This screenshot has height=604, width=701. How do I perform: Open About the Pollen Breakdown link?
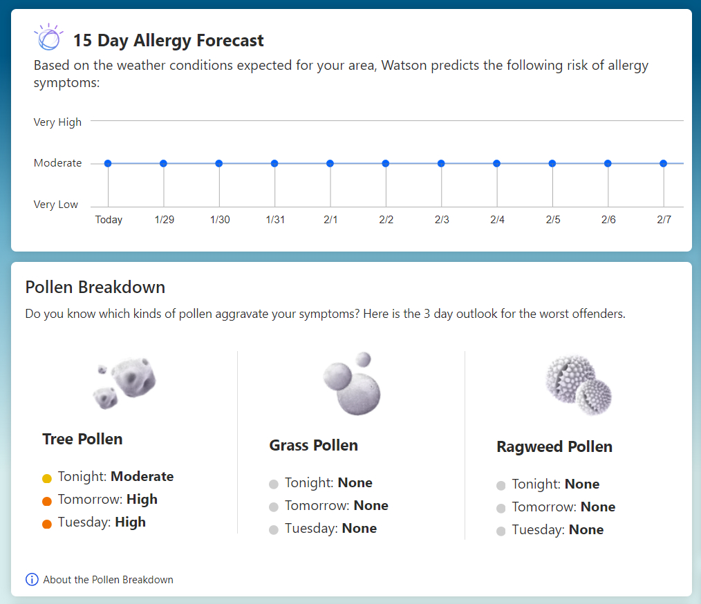point(108,580)
